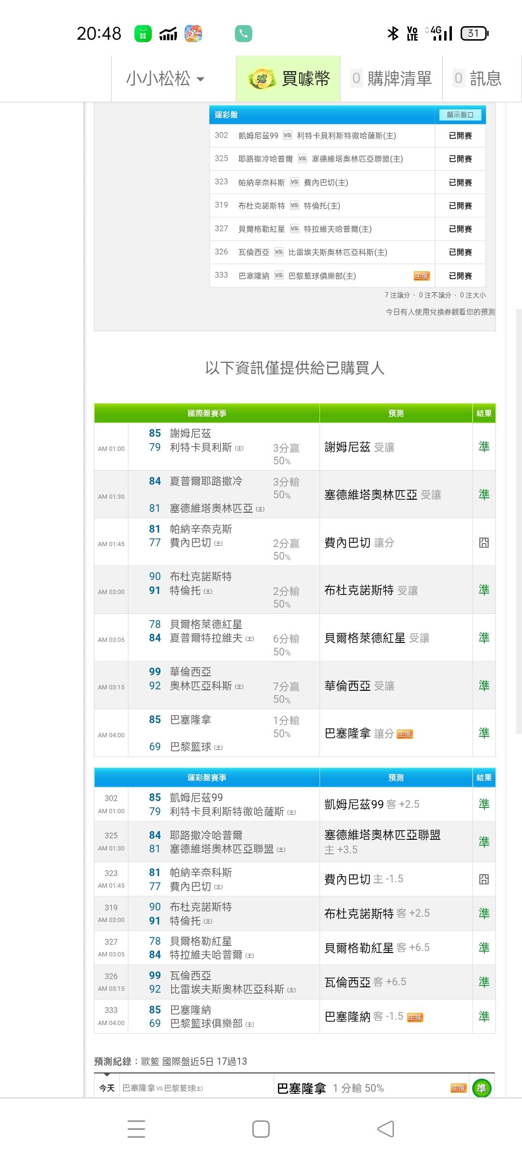Click VS badge in row 319
Screen dimensions: 522x1161
tap(294, 205)
